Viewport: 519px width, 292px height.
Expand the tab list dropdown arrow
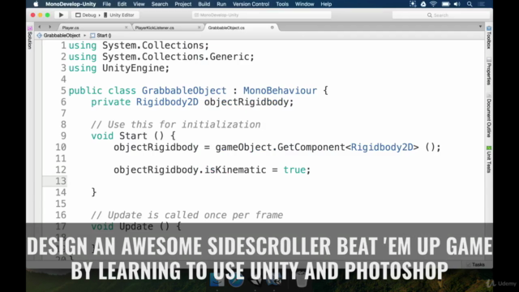480,27
